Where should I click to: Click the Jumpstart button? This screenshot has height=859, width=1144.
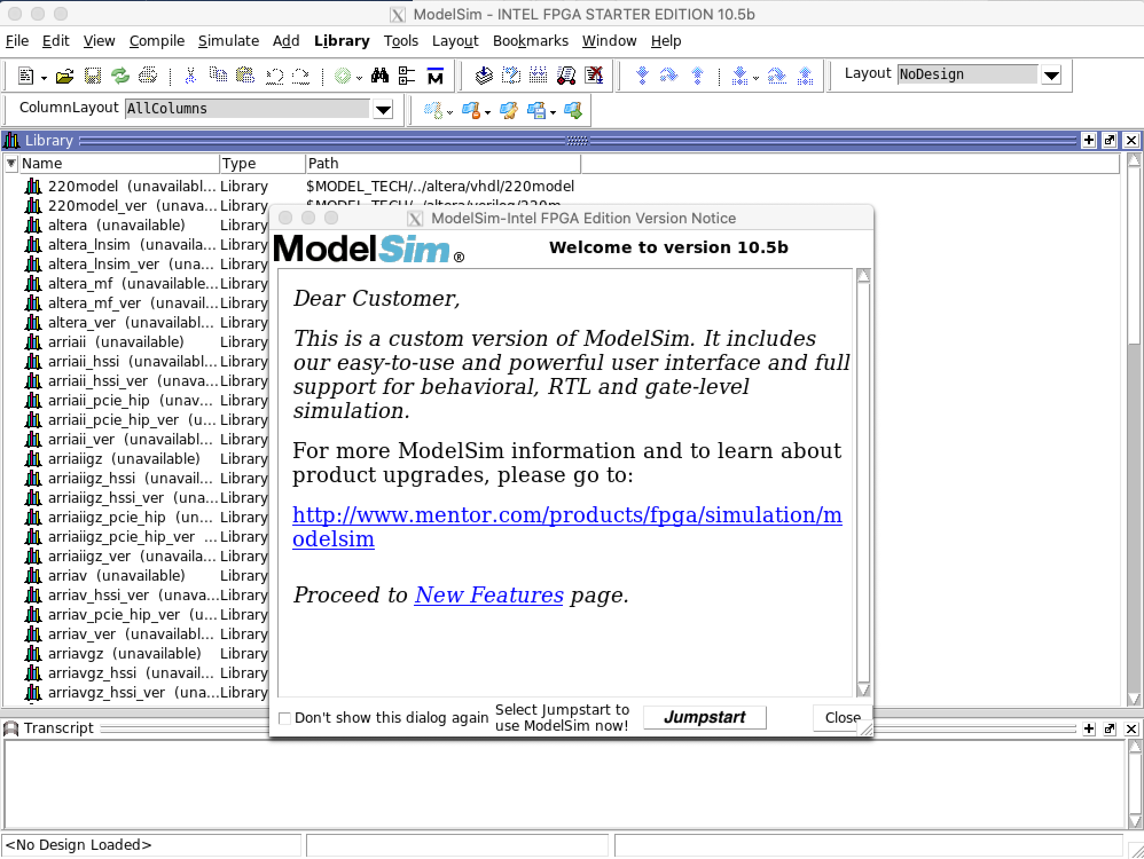704,718
